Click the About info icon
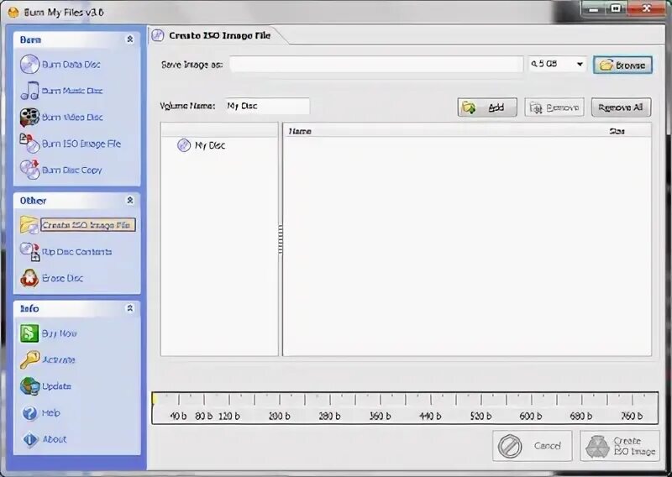This screenshot has height=477, width=672. click(x=30, y=439)
